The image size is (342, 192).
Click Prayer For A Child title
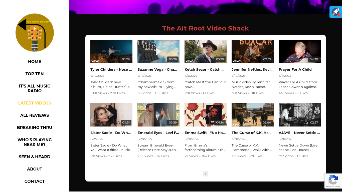point(295,69)
